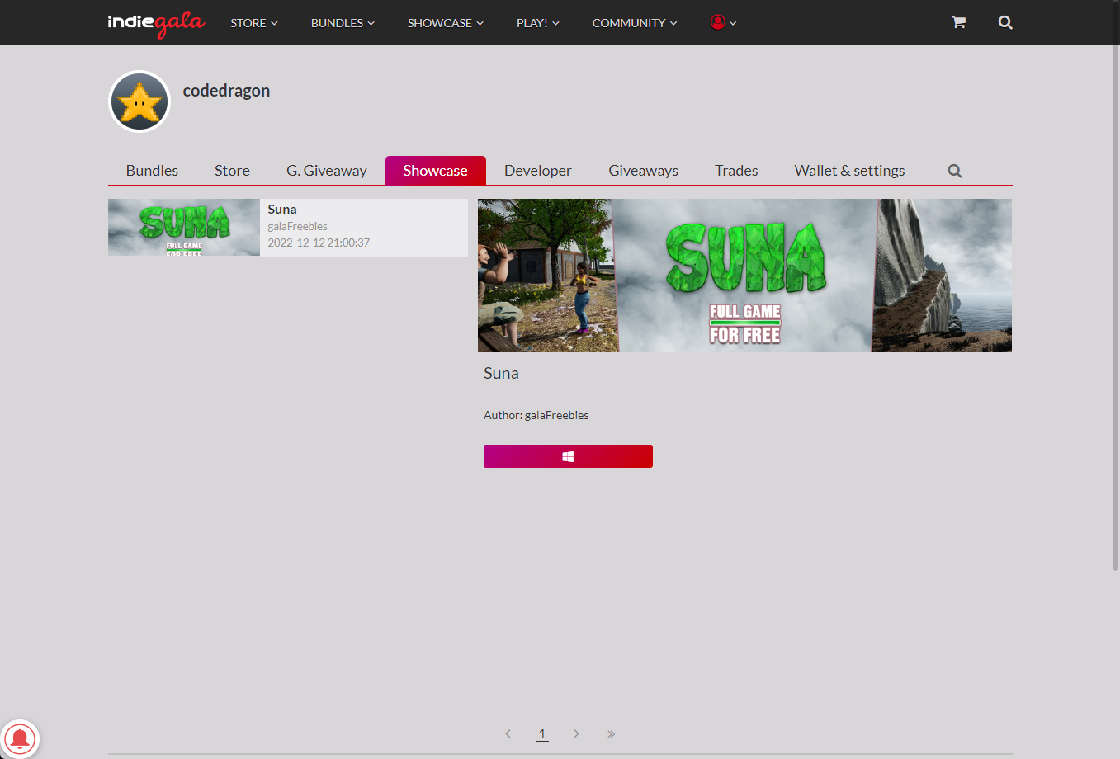Expand the BUNDLES dropdown menu

[x=343, y=23]
